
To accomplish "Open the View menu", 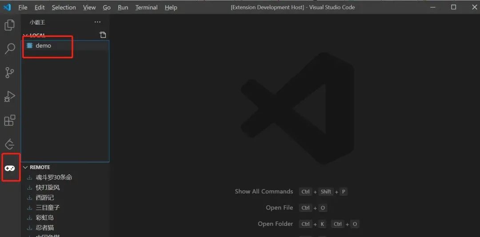I will (x=89, y=8).
